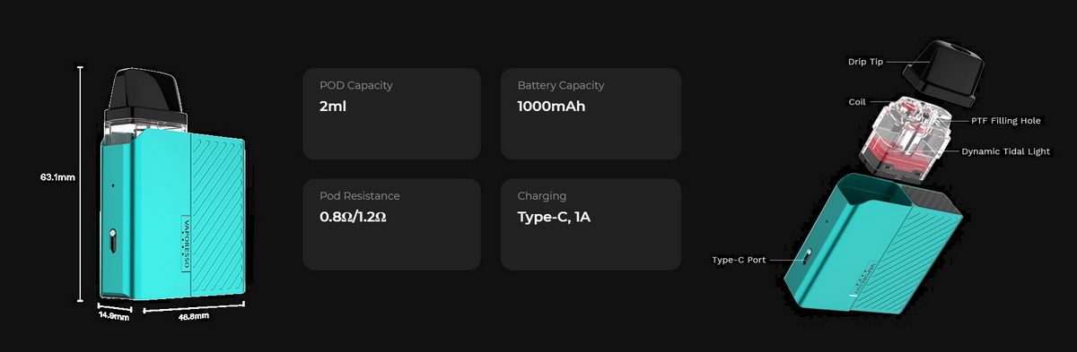Click the 14.9mm depth measurement
Viewport: 1077px width, 352px height.
pos(114,315)
